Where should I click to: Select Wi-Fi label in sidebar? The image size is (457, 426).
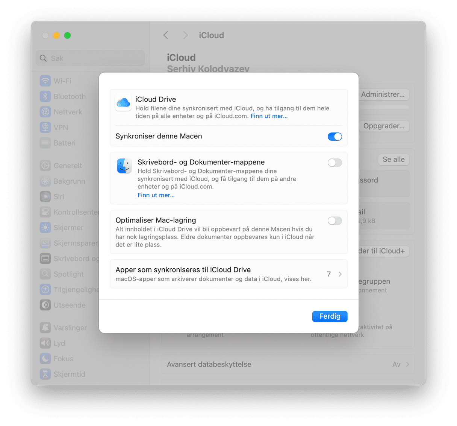[62, 81]
